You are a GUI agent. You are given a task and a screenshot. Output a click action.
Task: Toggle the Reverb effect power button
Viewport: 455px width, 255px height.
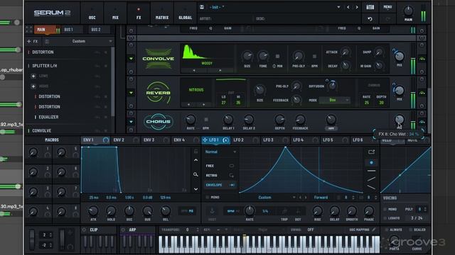point(131,79)
